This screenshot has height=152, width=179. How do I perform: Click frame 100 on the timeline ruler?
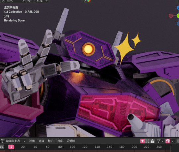pyautogui.click(x=72, y=147)
